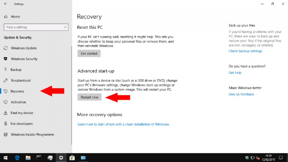Click the Backup upload arrow icon
Screen dimensions: 288x162
pyautogui.click(x=5, y=69)
